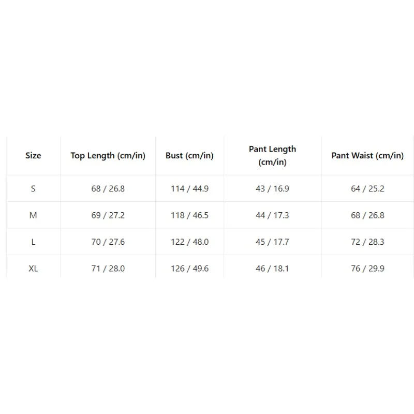Select the 43 / 16.9 pant length cell
Image resolution: width=414 pixels, height=414 pixels.
(273, 188)
